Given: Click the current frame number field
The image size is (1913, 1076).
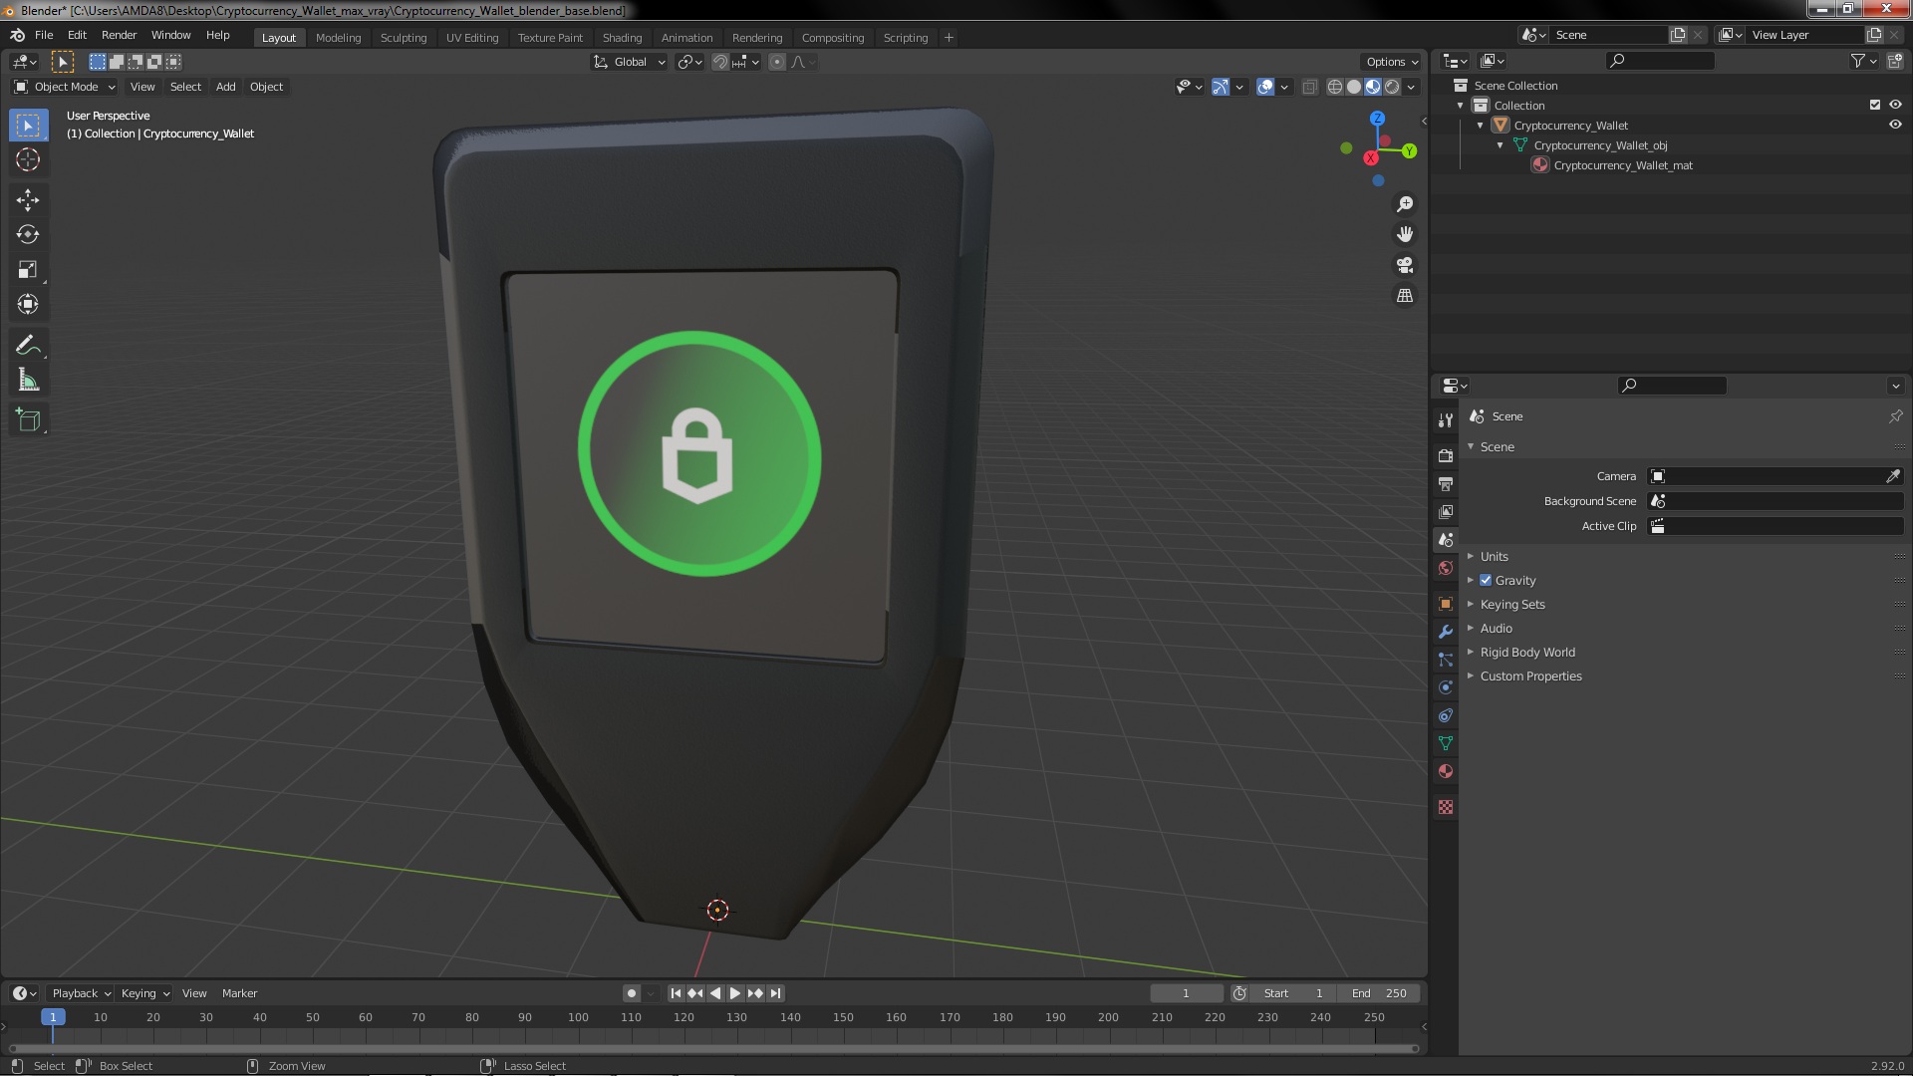Looking at the screenshot, I should [1186, 993].
